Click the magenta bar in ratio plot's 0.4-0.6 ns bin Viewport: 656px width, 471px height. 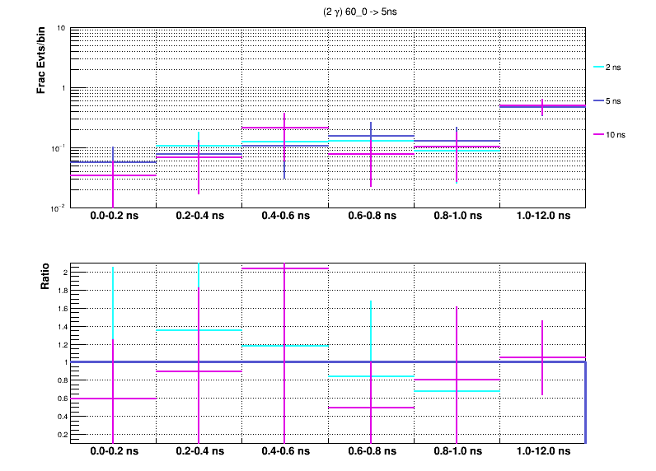click(x=264, y=268)
